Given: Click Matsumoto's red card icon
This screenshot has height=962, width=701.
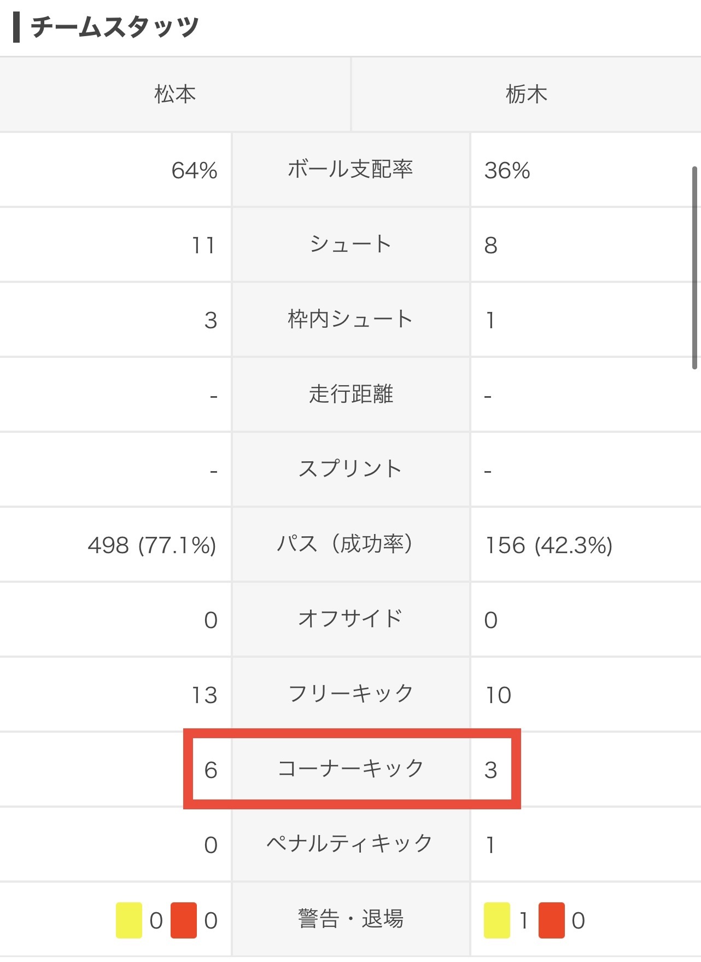Looking at the screenshot, I should tap(184, 920).
